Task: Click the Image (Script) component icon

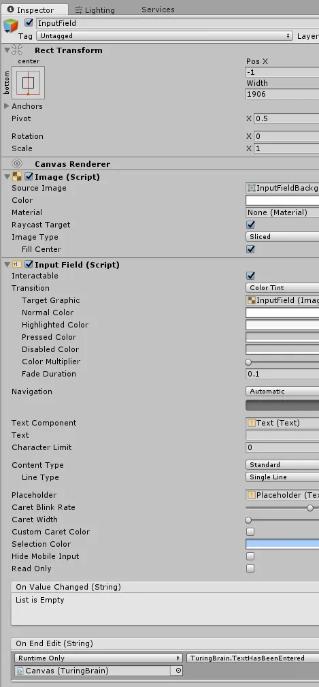Action: pos(17,176)
